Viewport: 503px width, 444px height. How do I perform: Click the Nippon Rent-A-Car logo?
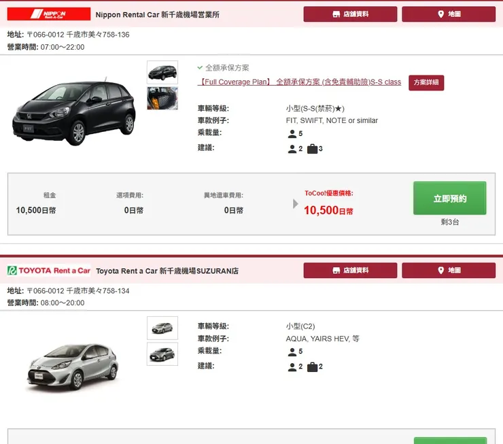tap(49, 14)
